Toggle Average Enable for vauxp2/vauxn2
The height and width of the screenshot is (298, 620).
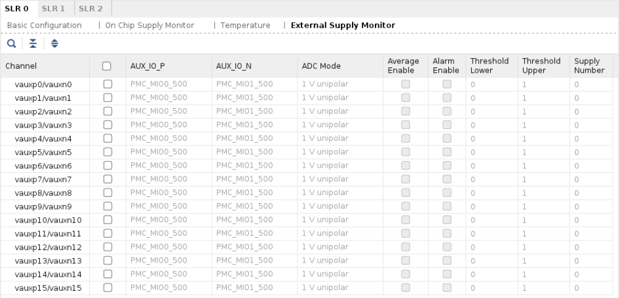coord(406,111)
